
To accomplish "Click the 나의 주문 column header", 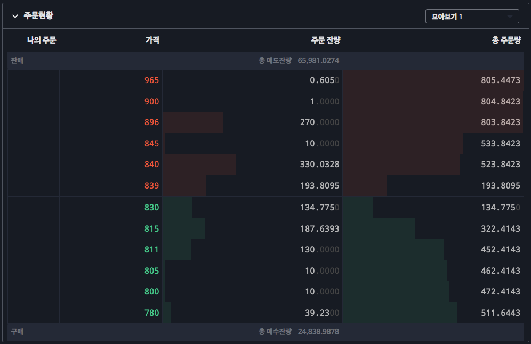I will point(42,40).
